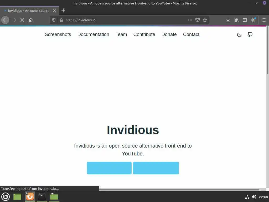Open the Downloads panel
The width and height of the screenshot is (269, 202).
pos(228,20)
